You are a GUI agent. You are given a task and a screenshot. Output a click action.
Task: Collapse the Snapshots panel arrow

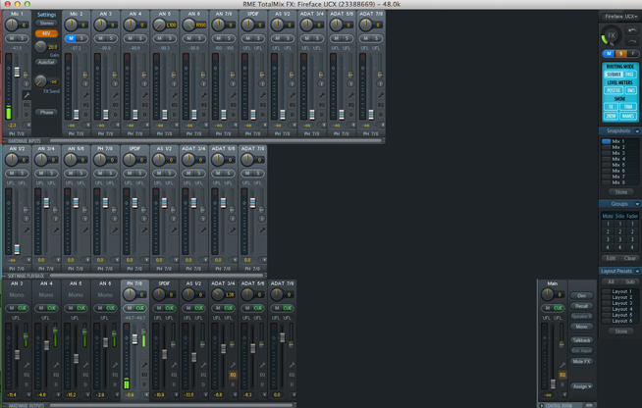click(x=637, y=131)
